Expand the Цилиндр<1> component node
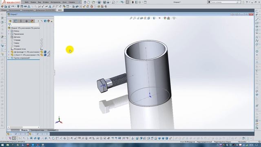This screenshot has width=261, height=147. pos(9,52)
